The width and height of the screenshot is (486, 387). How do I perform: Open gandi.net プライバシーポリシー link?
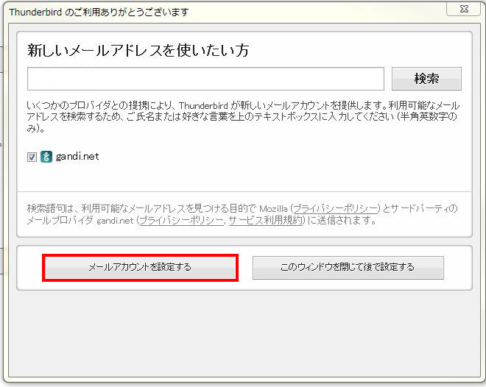(182, 221)
